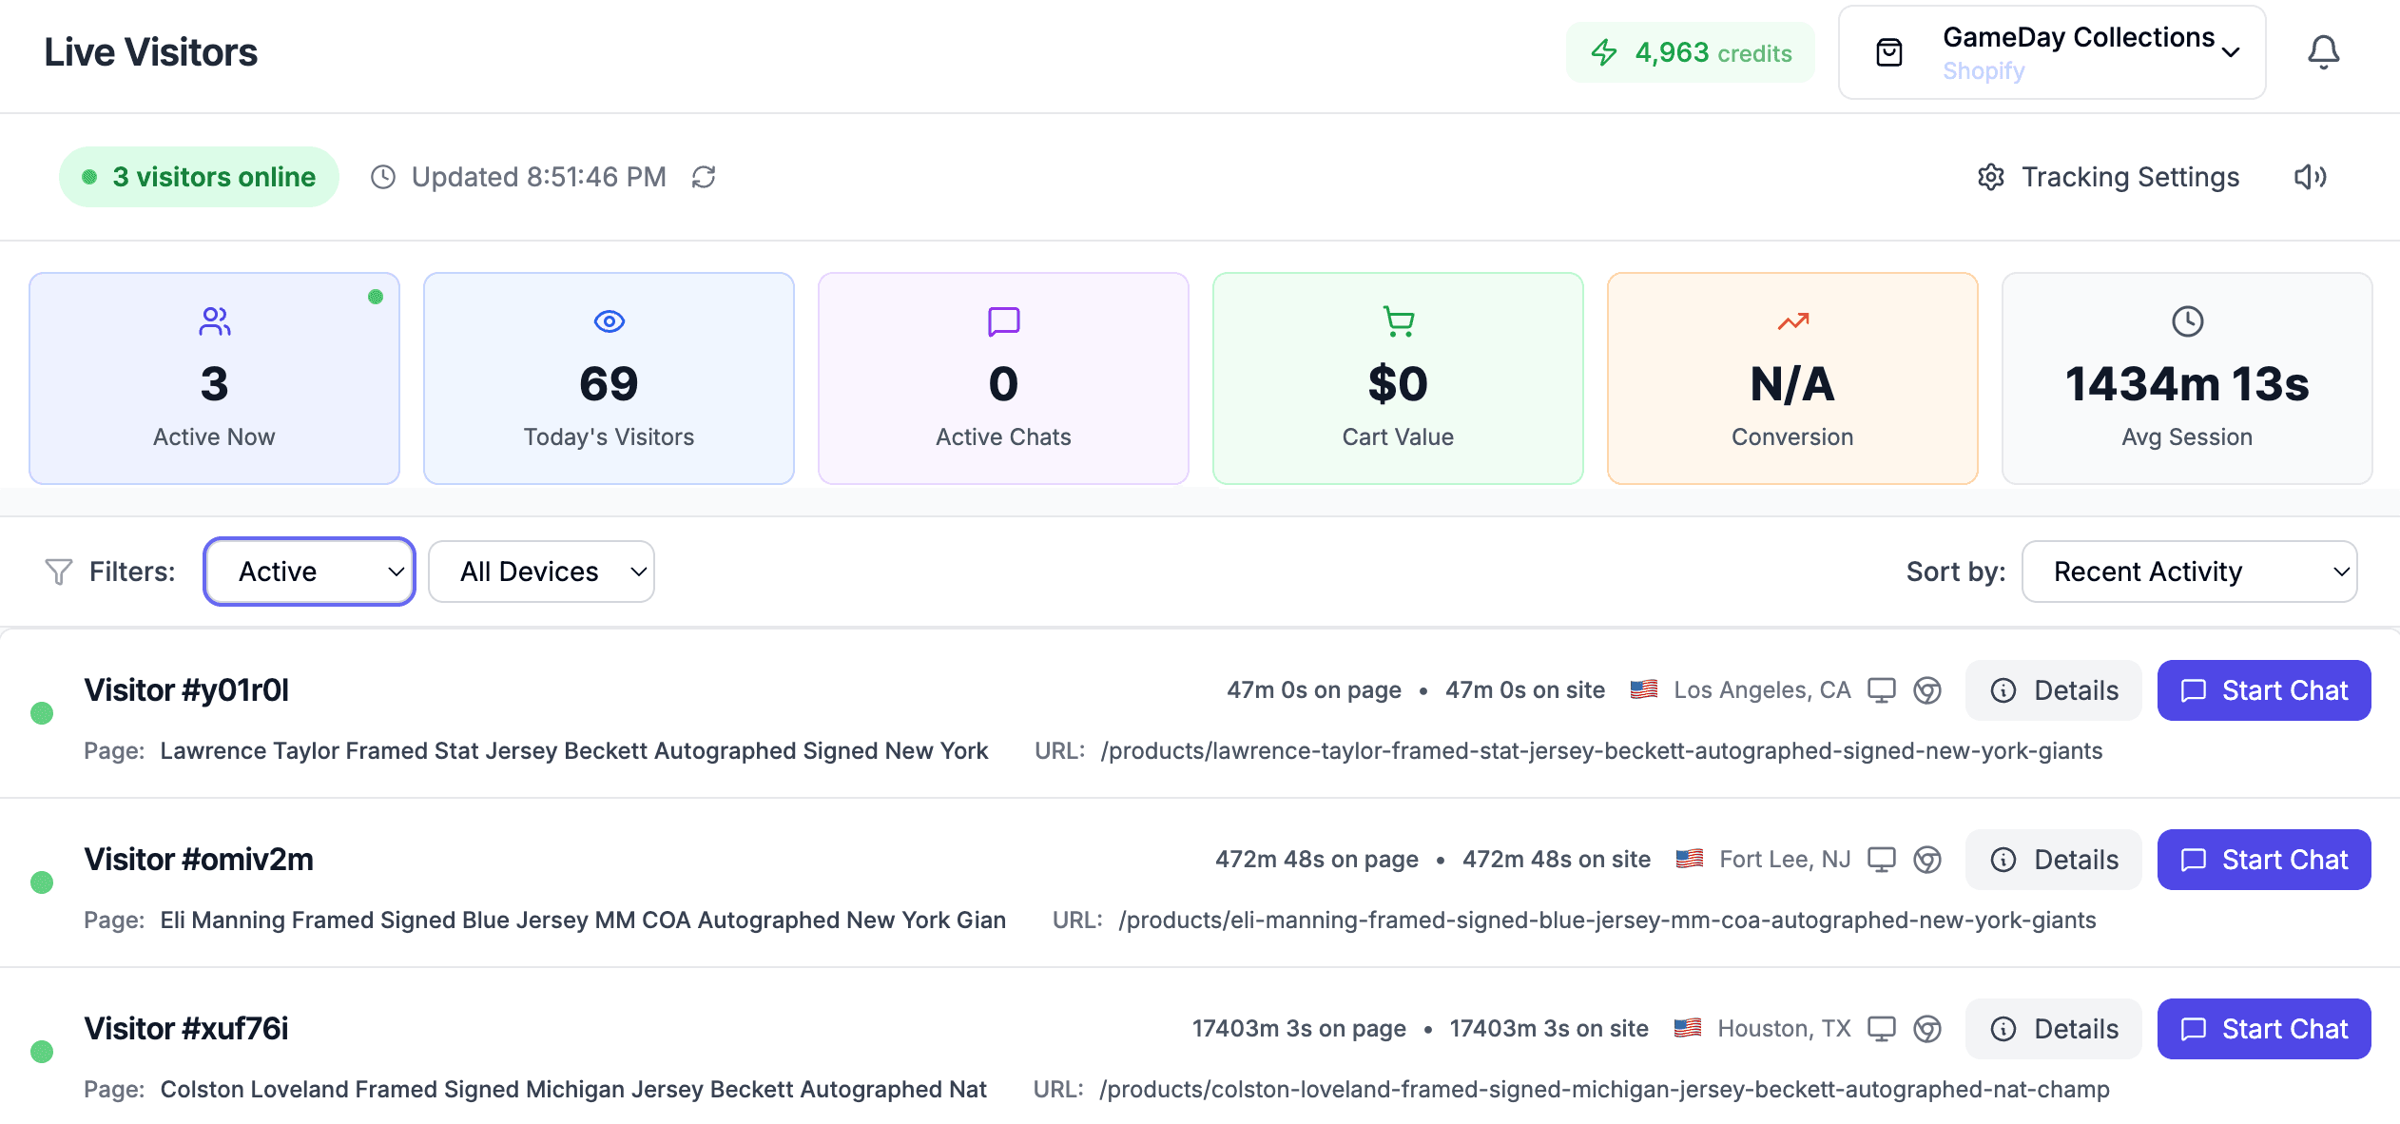Click the Visitor #omiv2m name
2400x1124 pixels.
point(199,860)
